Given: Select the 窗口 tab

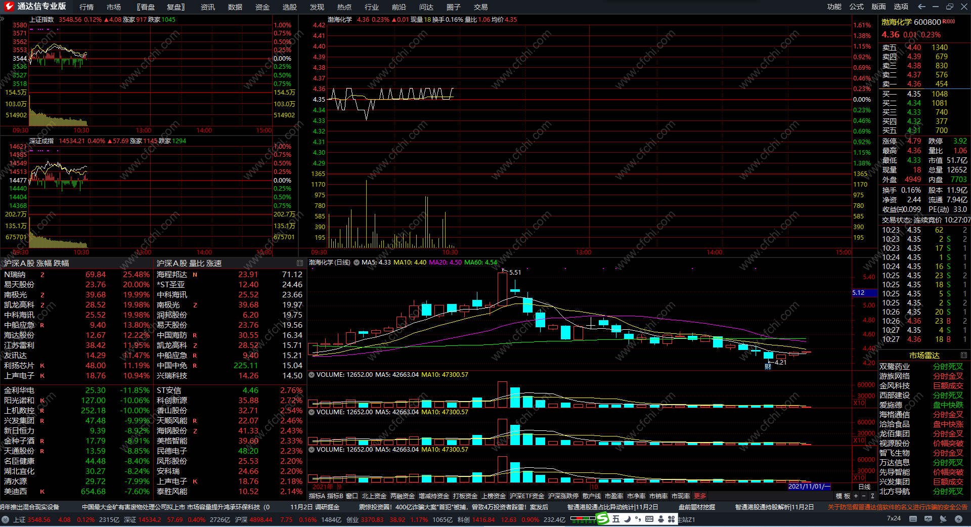Looking at the screenshot, I should pyautogui.click(x=352, y=496).
